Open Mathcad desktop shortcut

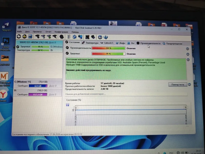[x=5, y=79]
